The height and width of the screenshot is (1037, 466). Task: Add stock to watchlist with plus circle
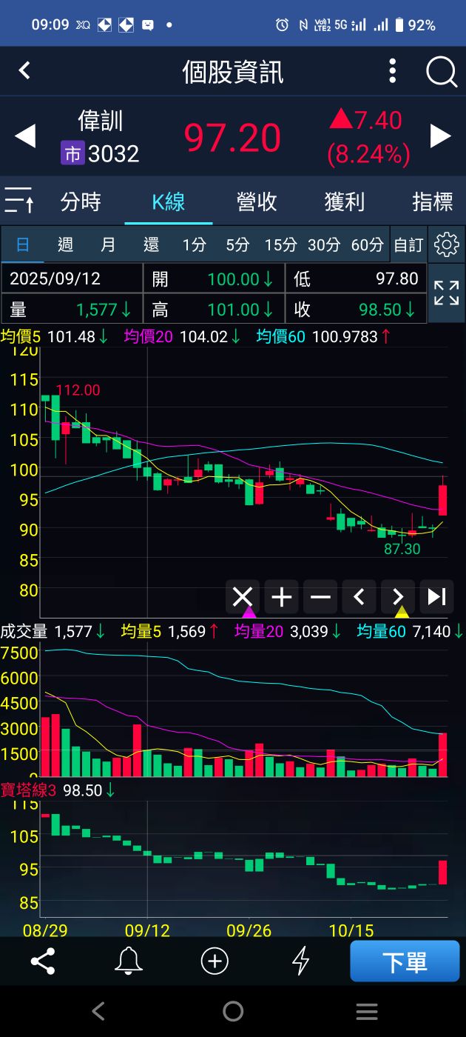(215, 961)
